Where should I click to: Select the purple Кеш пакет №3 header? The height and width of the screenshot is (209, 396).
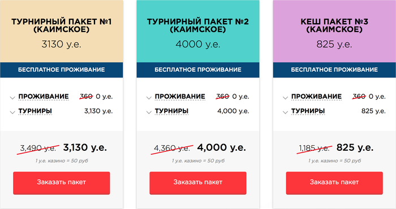point(334,31)
